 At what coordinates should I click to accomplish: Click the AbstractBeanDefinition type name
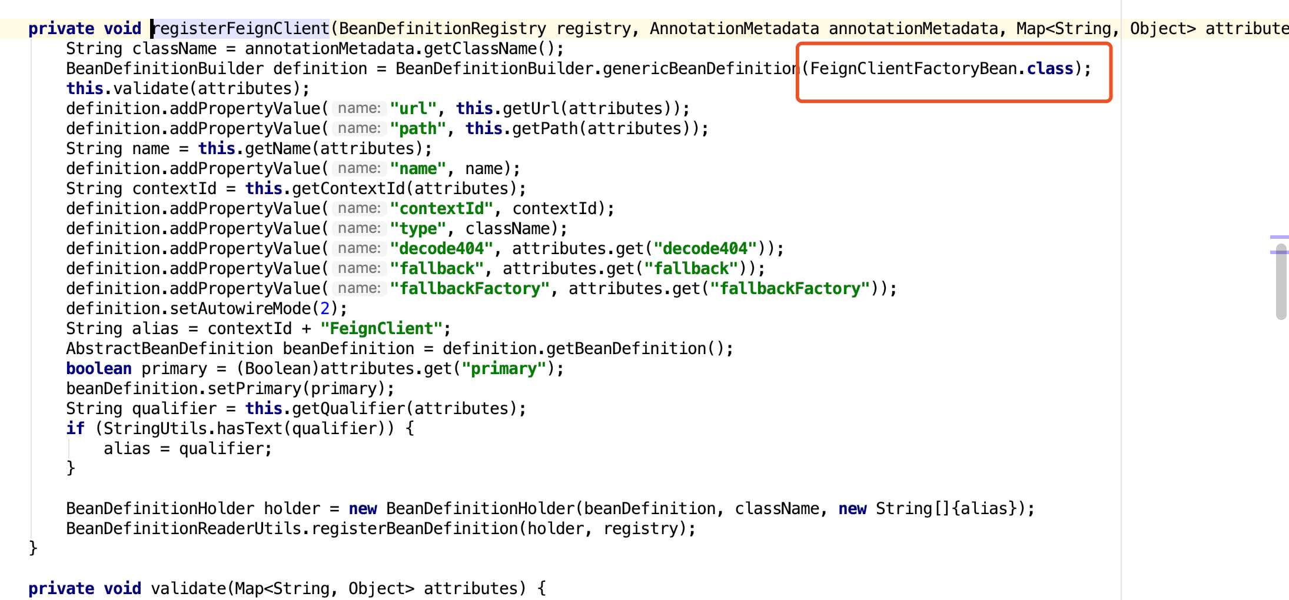[x=170, y=348]
